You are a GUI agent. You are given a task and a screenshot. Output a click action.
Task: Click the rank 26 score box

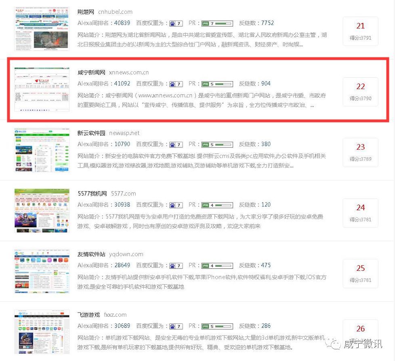point(361,334)
